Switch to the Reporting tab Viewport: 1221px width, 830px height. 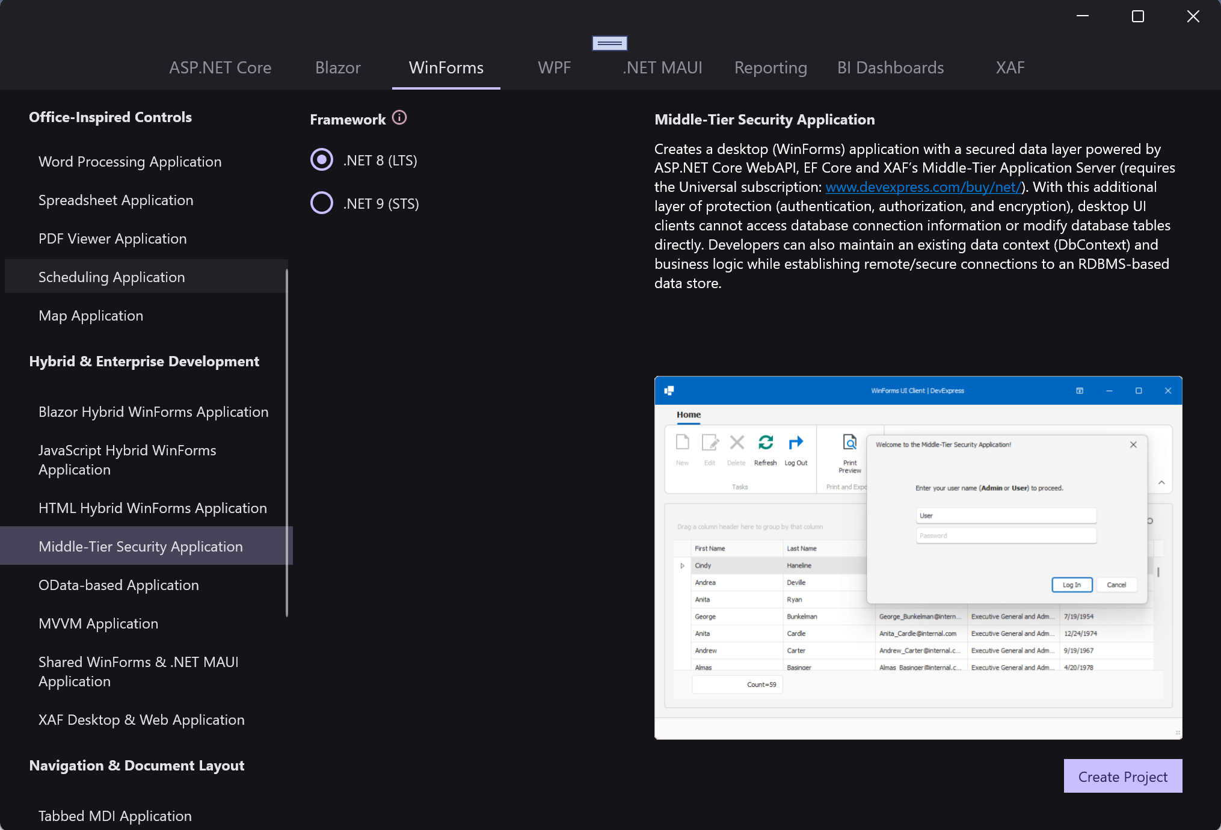pyautogui.click(x=770, y=67)
